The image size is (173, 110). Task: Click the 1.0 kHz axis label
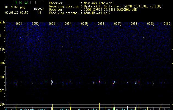2,50
